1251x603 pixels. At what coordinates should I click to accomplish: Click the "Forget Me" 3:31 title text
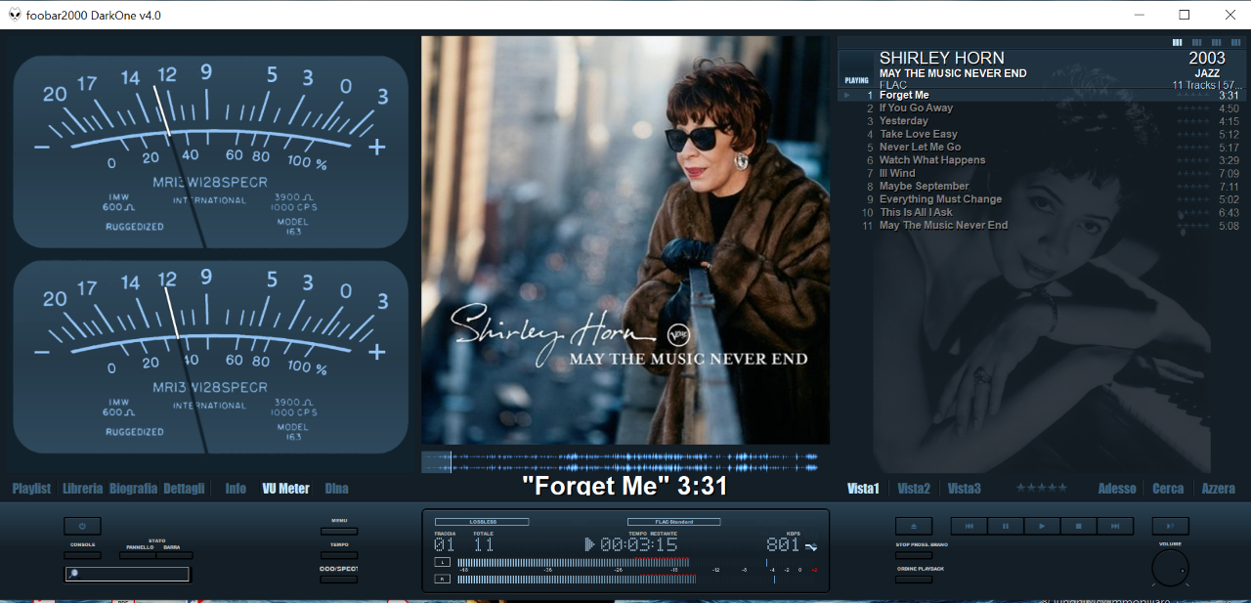coord(625,486)
